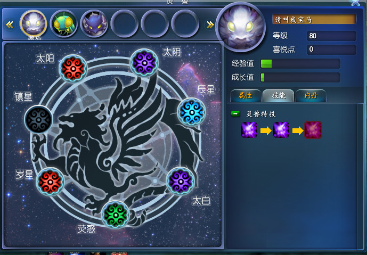Select the green 荧惑 orb
The image size is (367, 255).
tap(116, 215)
